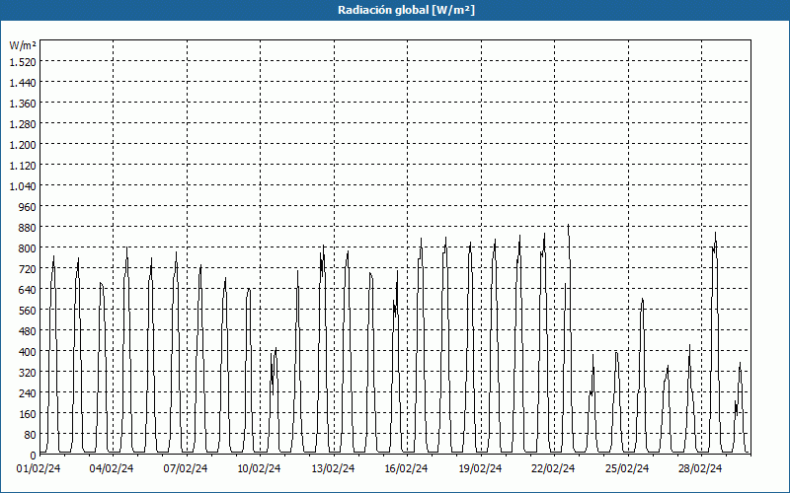Click the 1.200 y-axis value

point(23,144)
